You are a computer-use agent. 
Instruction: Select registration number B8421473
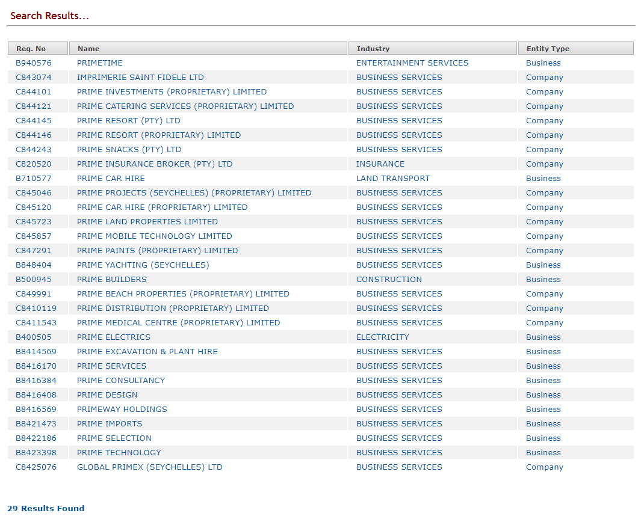click(x=36, y=424)
